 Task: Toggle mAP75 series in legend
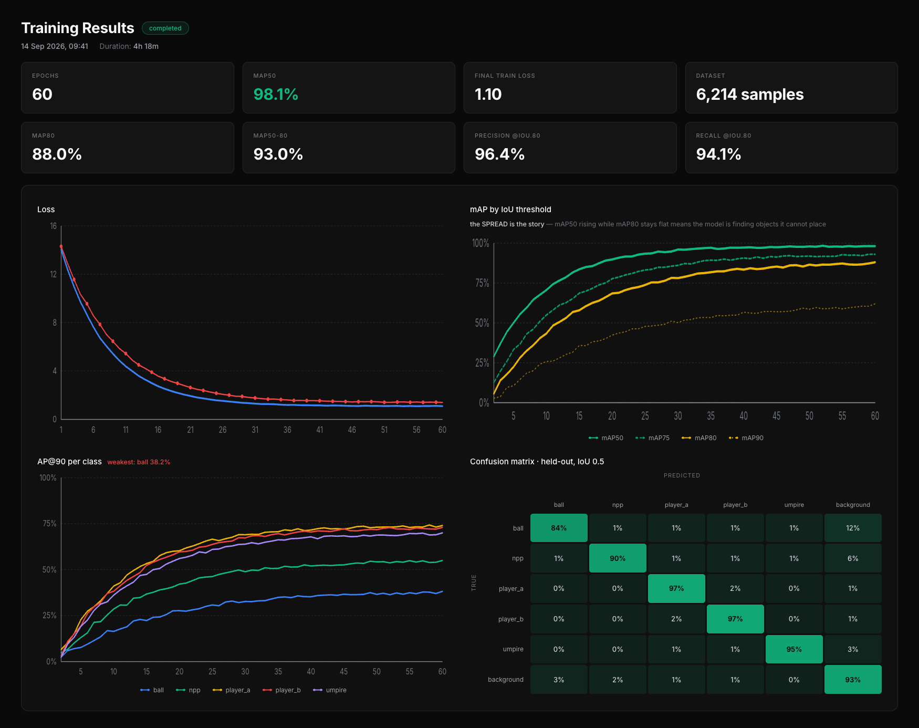point(653,438)
